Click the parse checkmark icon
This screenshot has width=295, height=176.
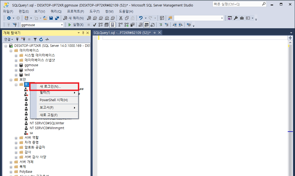coord(95,25)
